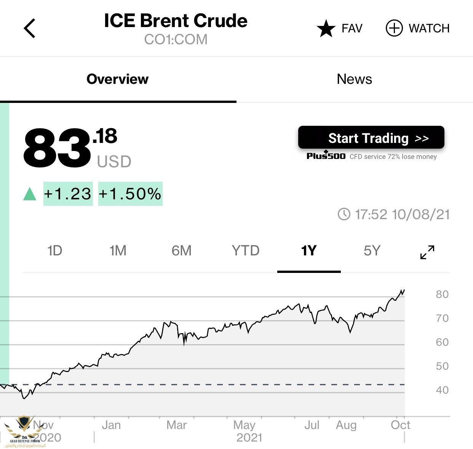This screenshot has width=473, height=449.
Task: Select the 1Y chart range
Action: [x=309, y=250]
